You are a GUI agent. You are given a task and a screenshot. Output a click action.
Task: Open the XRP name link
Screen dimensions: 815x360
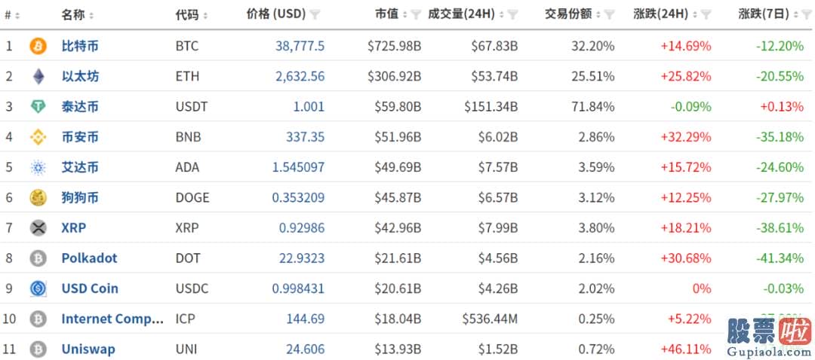click(x=74, y=227)
